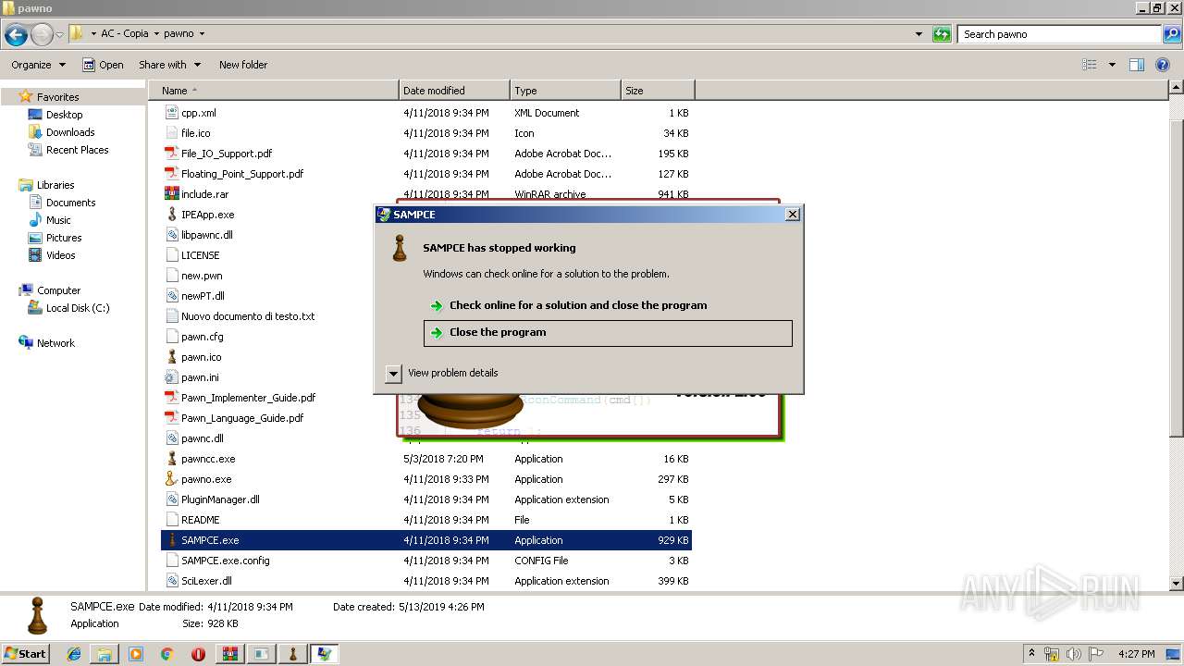Close the SAMPCE error dialog
The height and width of the screenshot is (666, 1184).
pyautogui.click(x=792, y=214)
